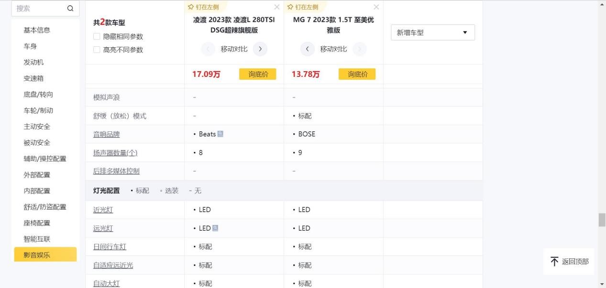Go to 主动安全 section in sidebar
Screen dimensions: 606x288
[x=37, y=127]
